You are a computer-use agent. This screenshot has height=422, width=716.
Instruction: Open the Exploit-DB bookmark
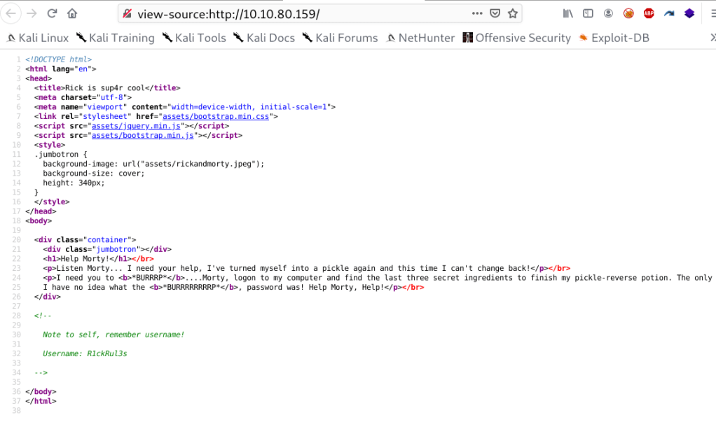[x=614, y=38]
